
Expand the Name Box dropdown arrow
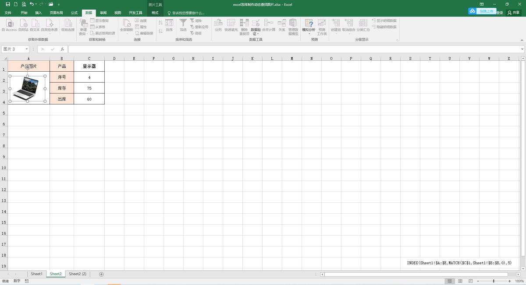coord(27,49)
